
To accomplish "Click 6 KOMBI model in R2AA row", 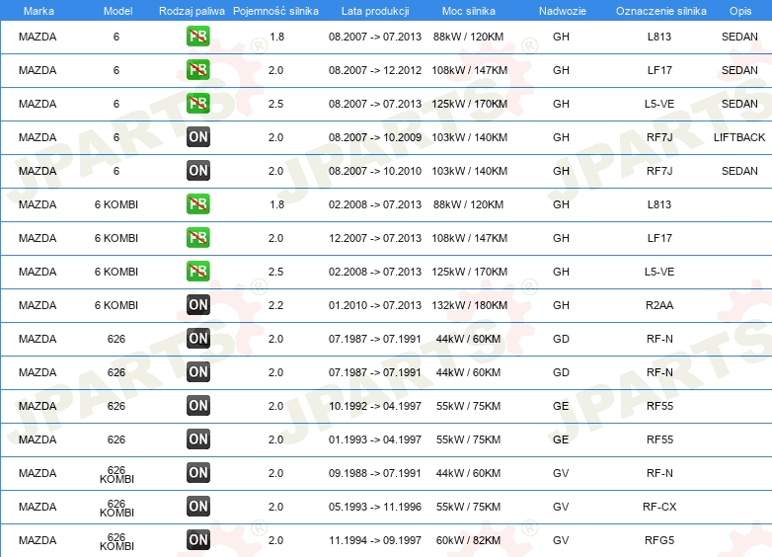I will pyautogui.click(x=116, y=305).
